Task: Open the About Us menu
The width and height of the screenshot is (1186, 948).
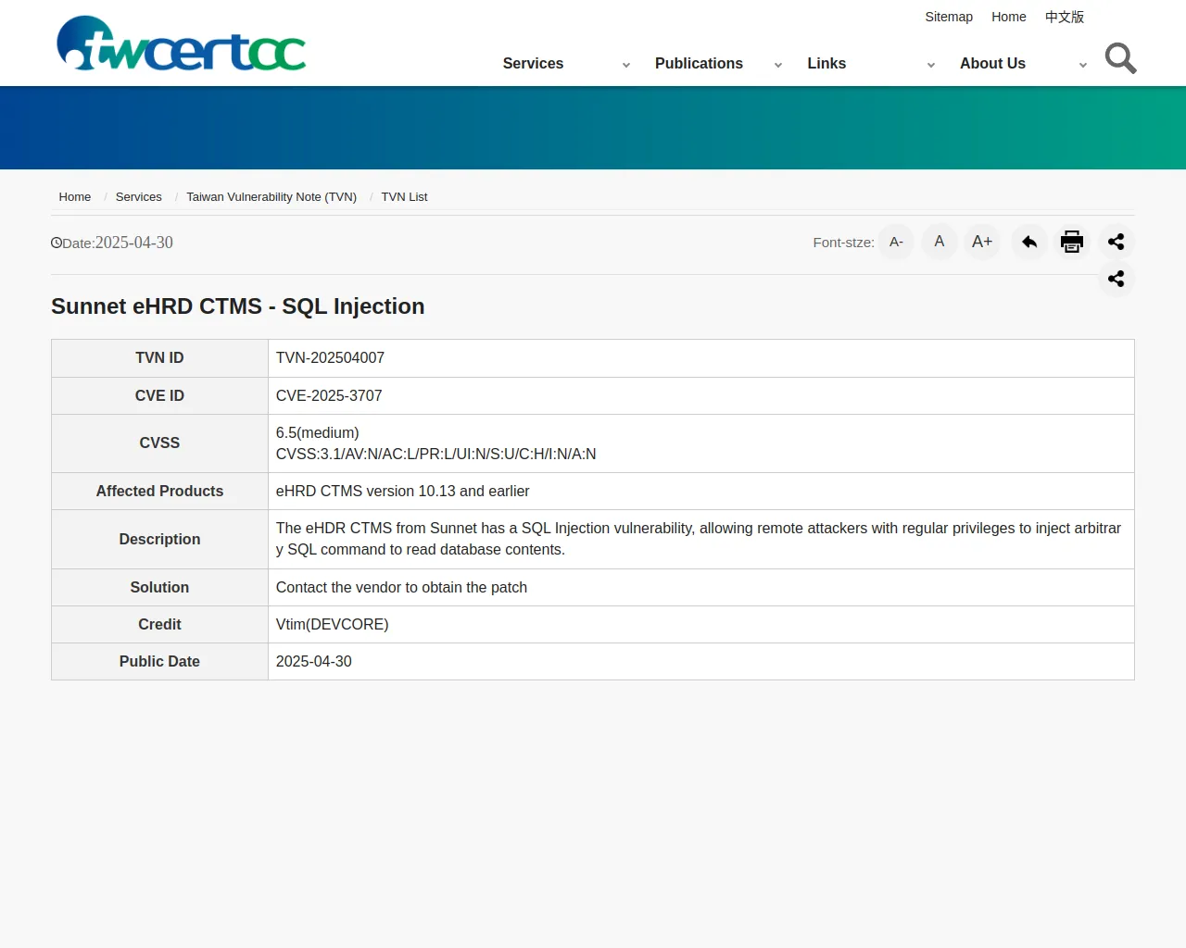Action: click(992, 63)
